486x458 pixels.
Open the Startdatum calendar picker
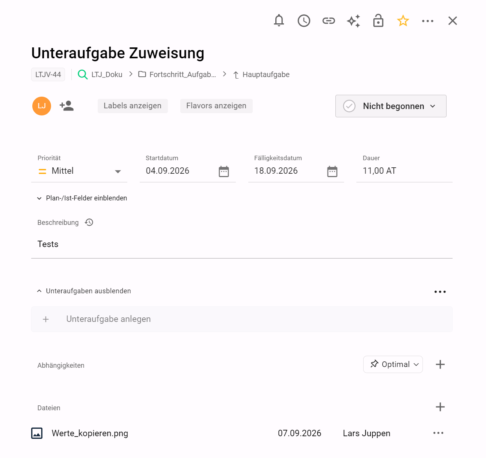click(x=224, y=171)
